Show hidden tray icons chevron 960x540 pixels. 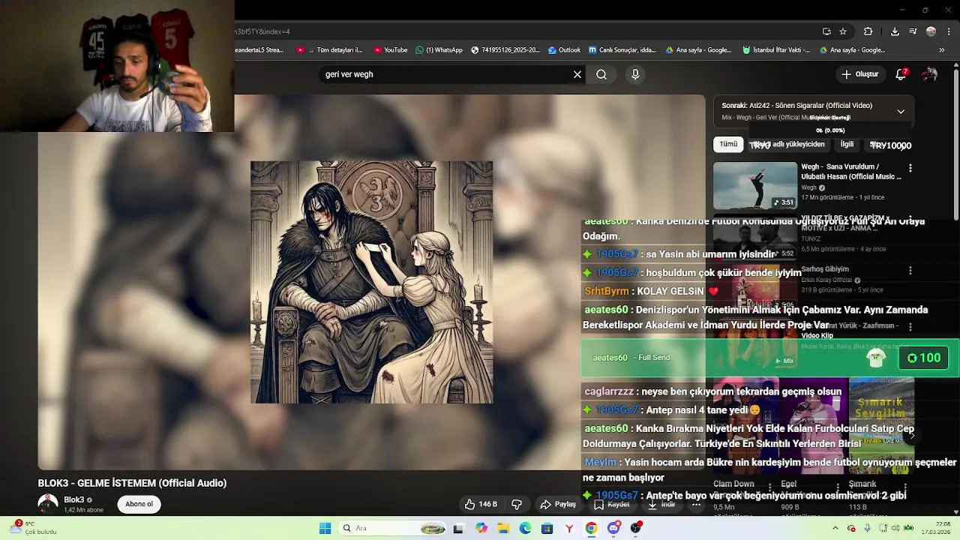[835, 528]
